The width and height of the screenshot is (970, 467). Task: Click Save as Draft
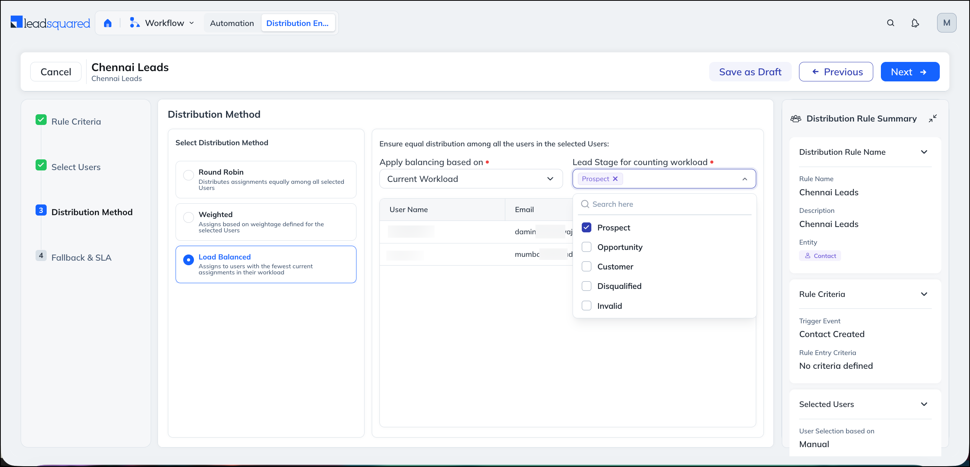coord(750,72)
